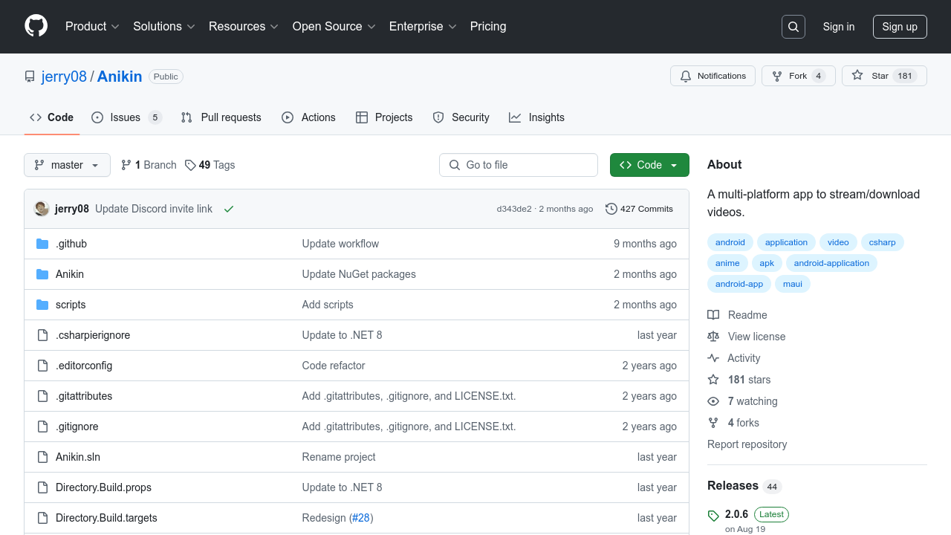Click the repository icon beside jerry08
The image size is (951, 535).
click(30, 77)
